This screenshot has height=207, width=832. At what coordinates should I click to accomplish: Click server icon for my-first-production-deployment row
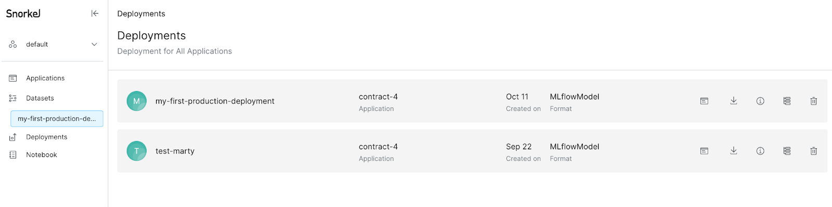(x=787, y=101)
